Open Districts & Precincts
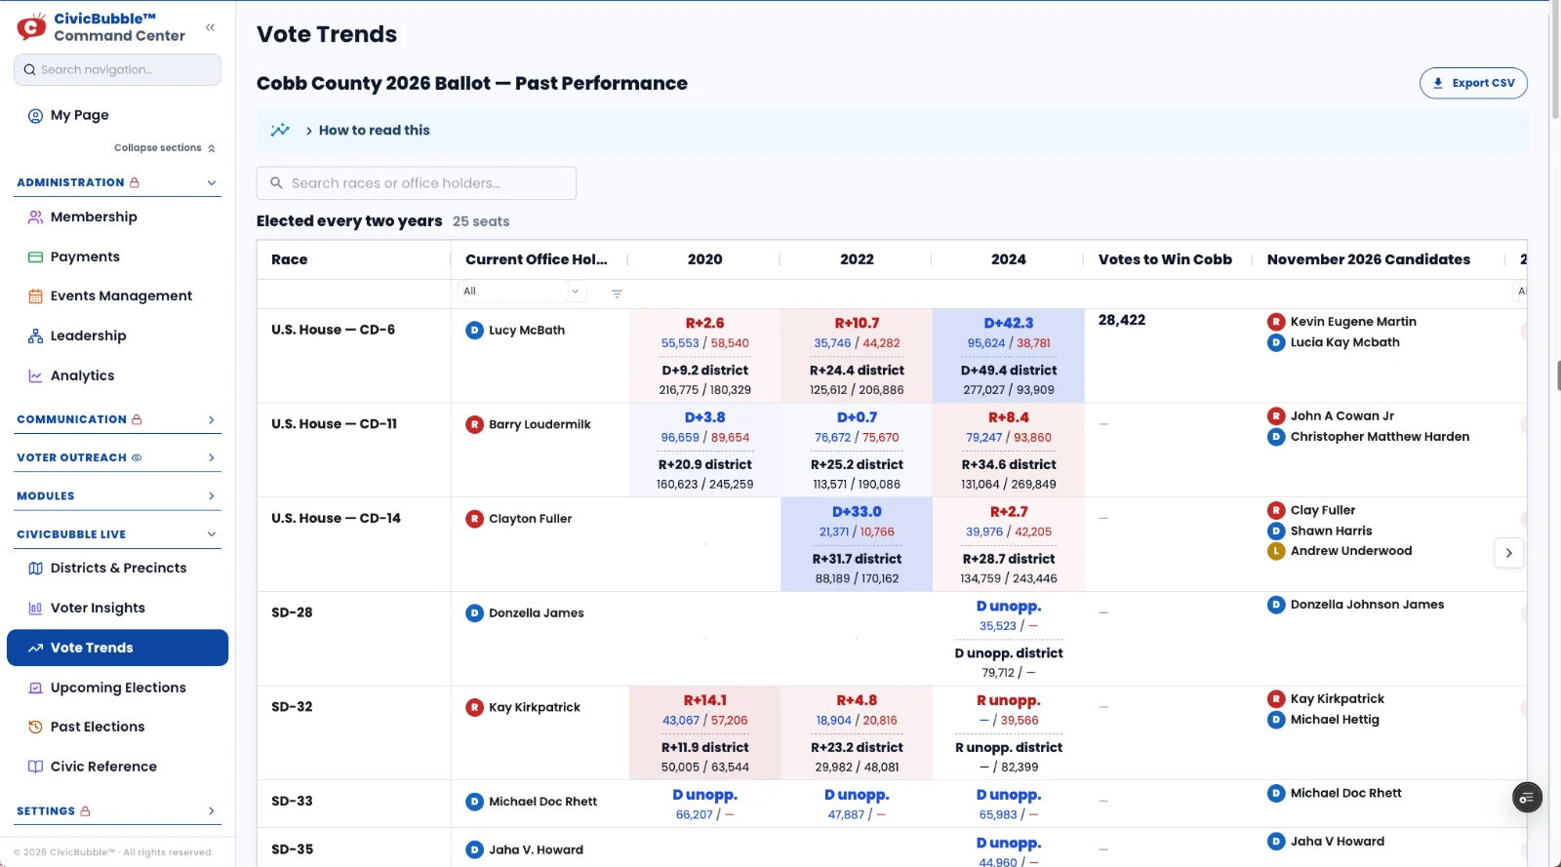The height and width of the screenshot is (867, 1561). tap(117, 569)
